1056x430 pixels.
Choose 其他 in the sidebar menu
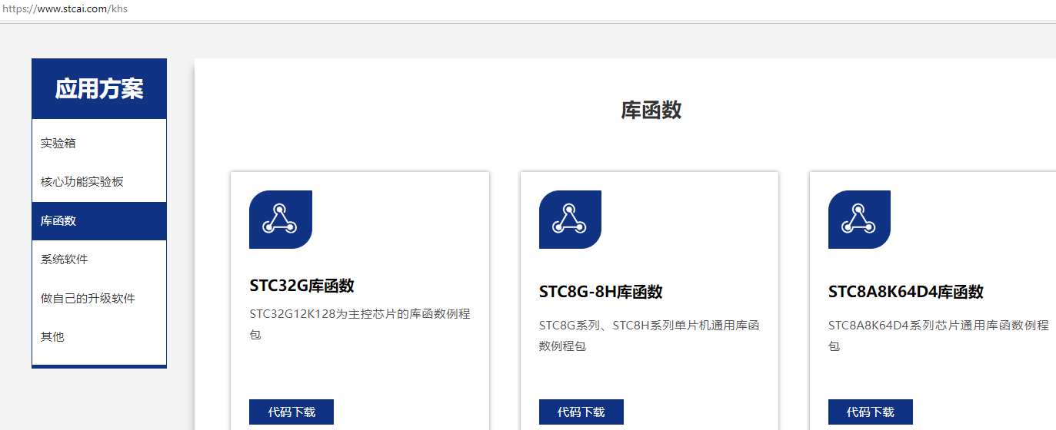point(99,336)
